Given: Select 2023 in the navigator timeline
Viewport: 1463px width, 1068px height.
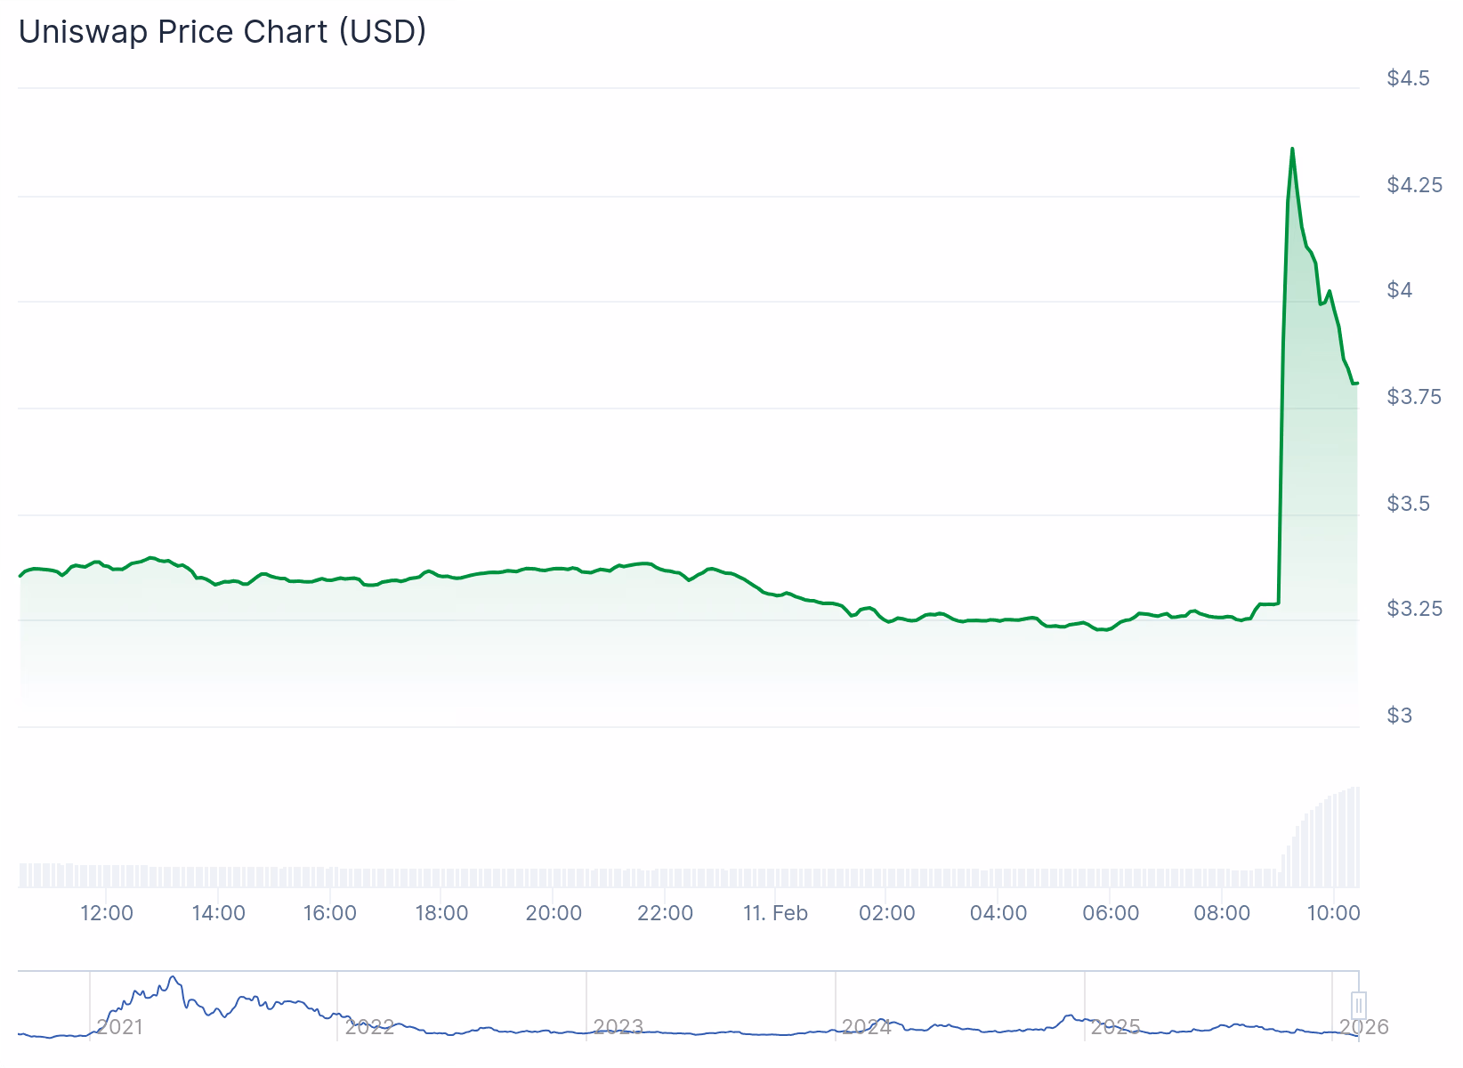Looking at the screenshot, I should coord(618,1027).
